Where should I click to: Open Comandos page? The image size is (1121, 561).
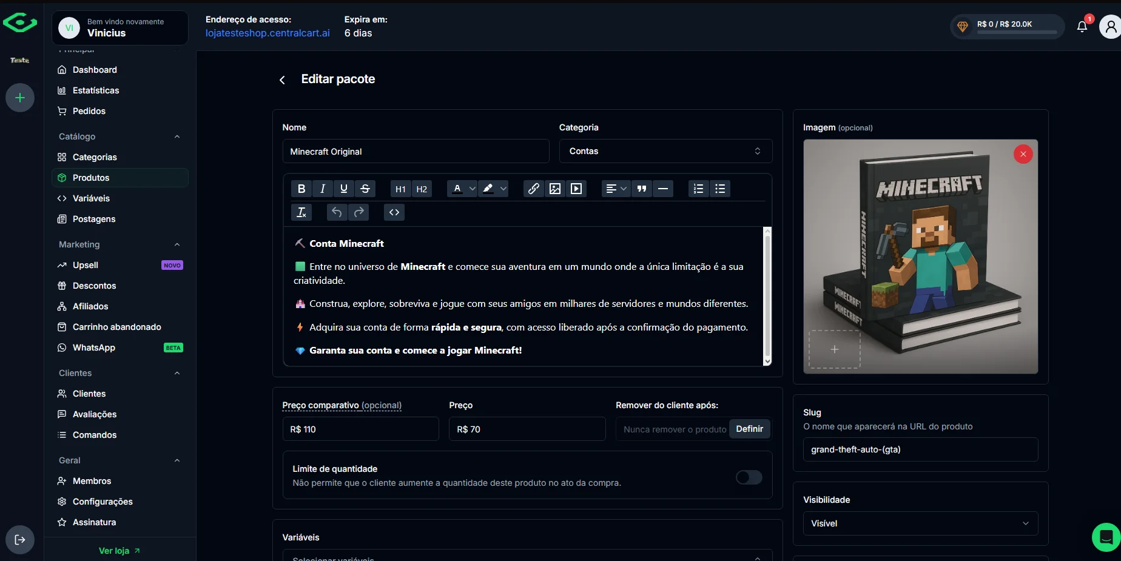coord(120,435)
